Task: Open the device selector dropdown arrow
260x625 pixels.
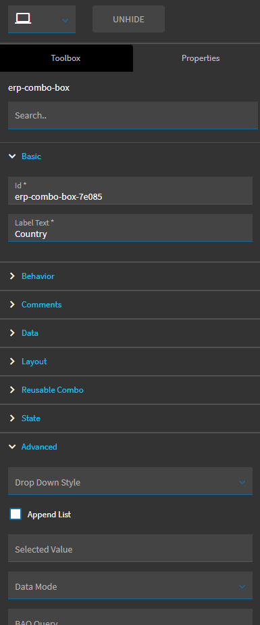Action: pos(66,20)
